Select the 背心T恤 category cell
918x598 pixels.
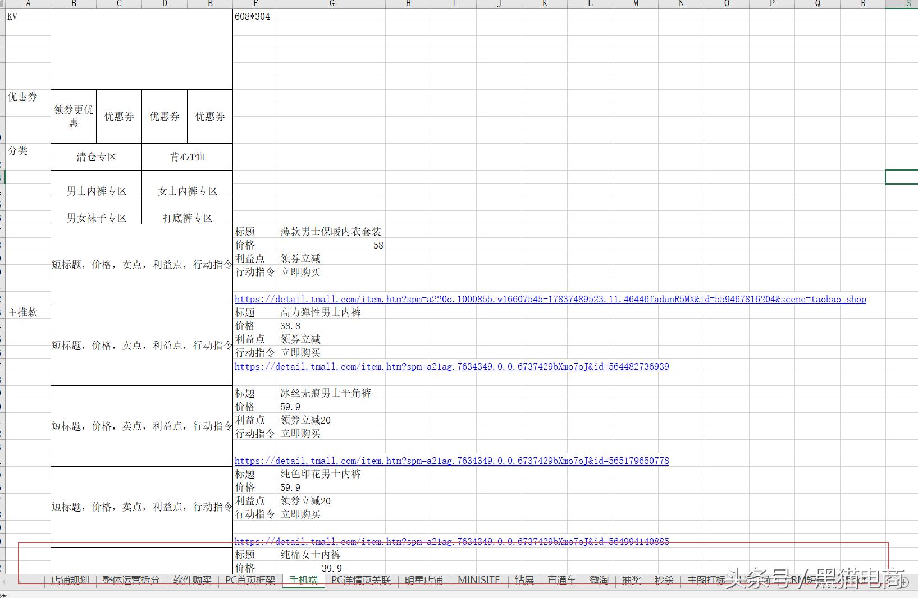[x=187, y=157]
